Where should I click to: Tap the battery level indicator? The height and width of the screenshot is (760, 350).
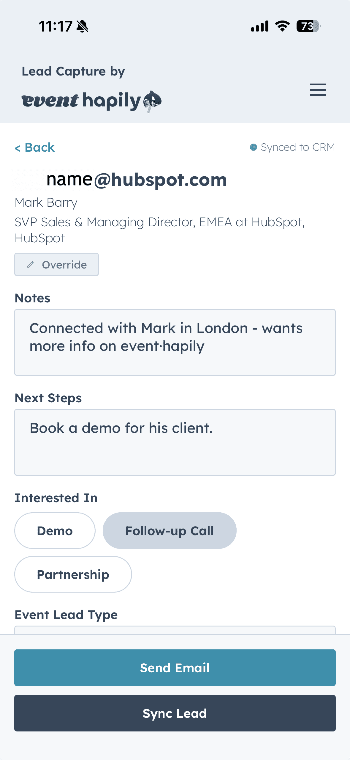308,26
